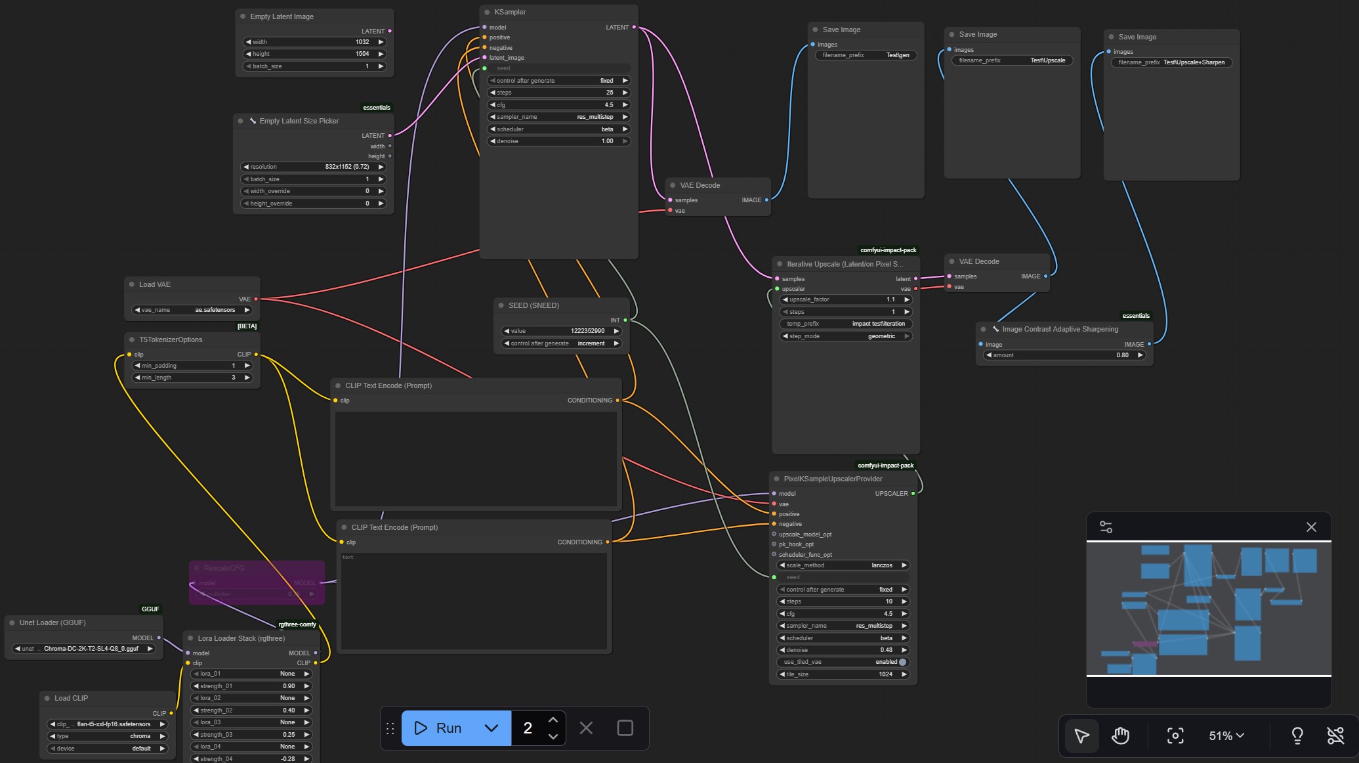Click the Run button

pyautogui.click(x=438, y=728)
